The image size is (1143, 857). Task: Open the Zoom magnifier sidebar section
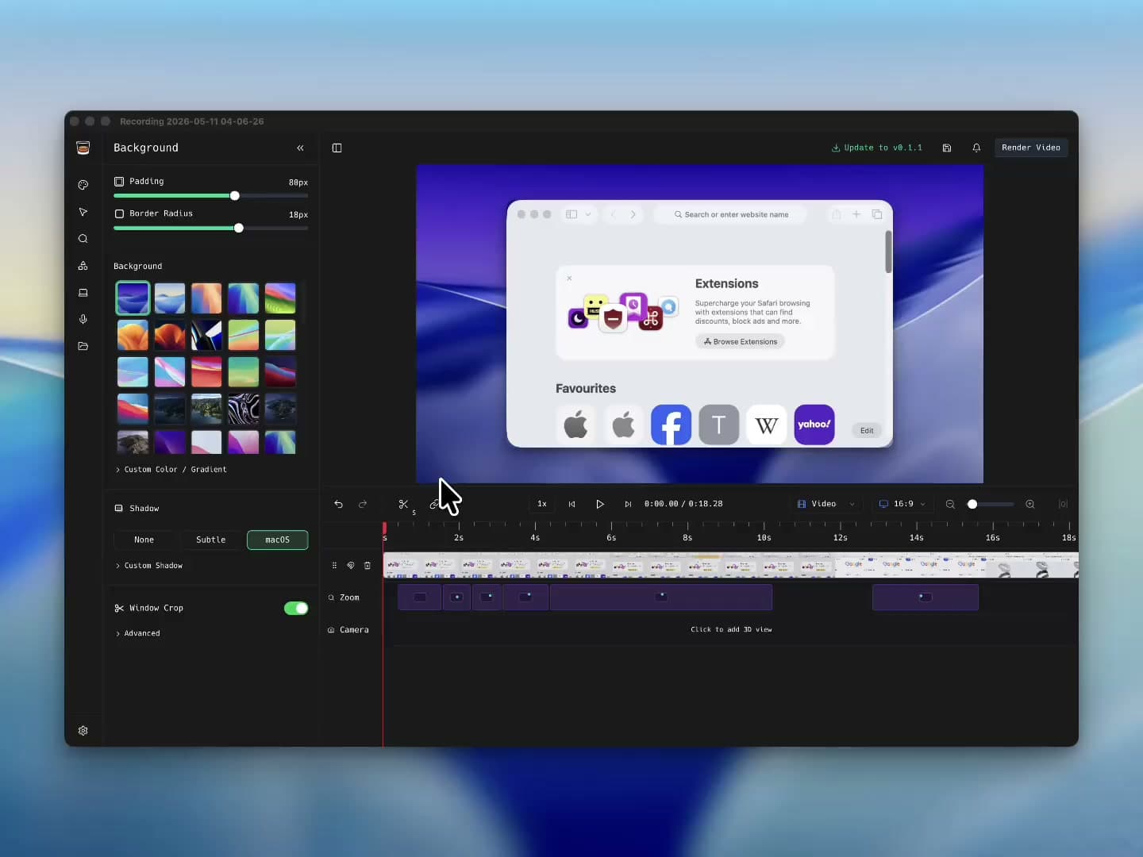[x=83, y=239]
